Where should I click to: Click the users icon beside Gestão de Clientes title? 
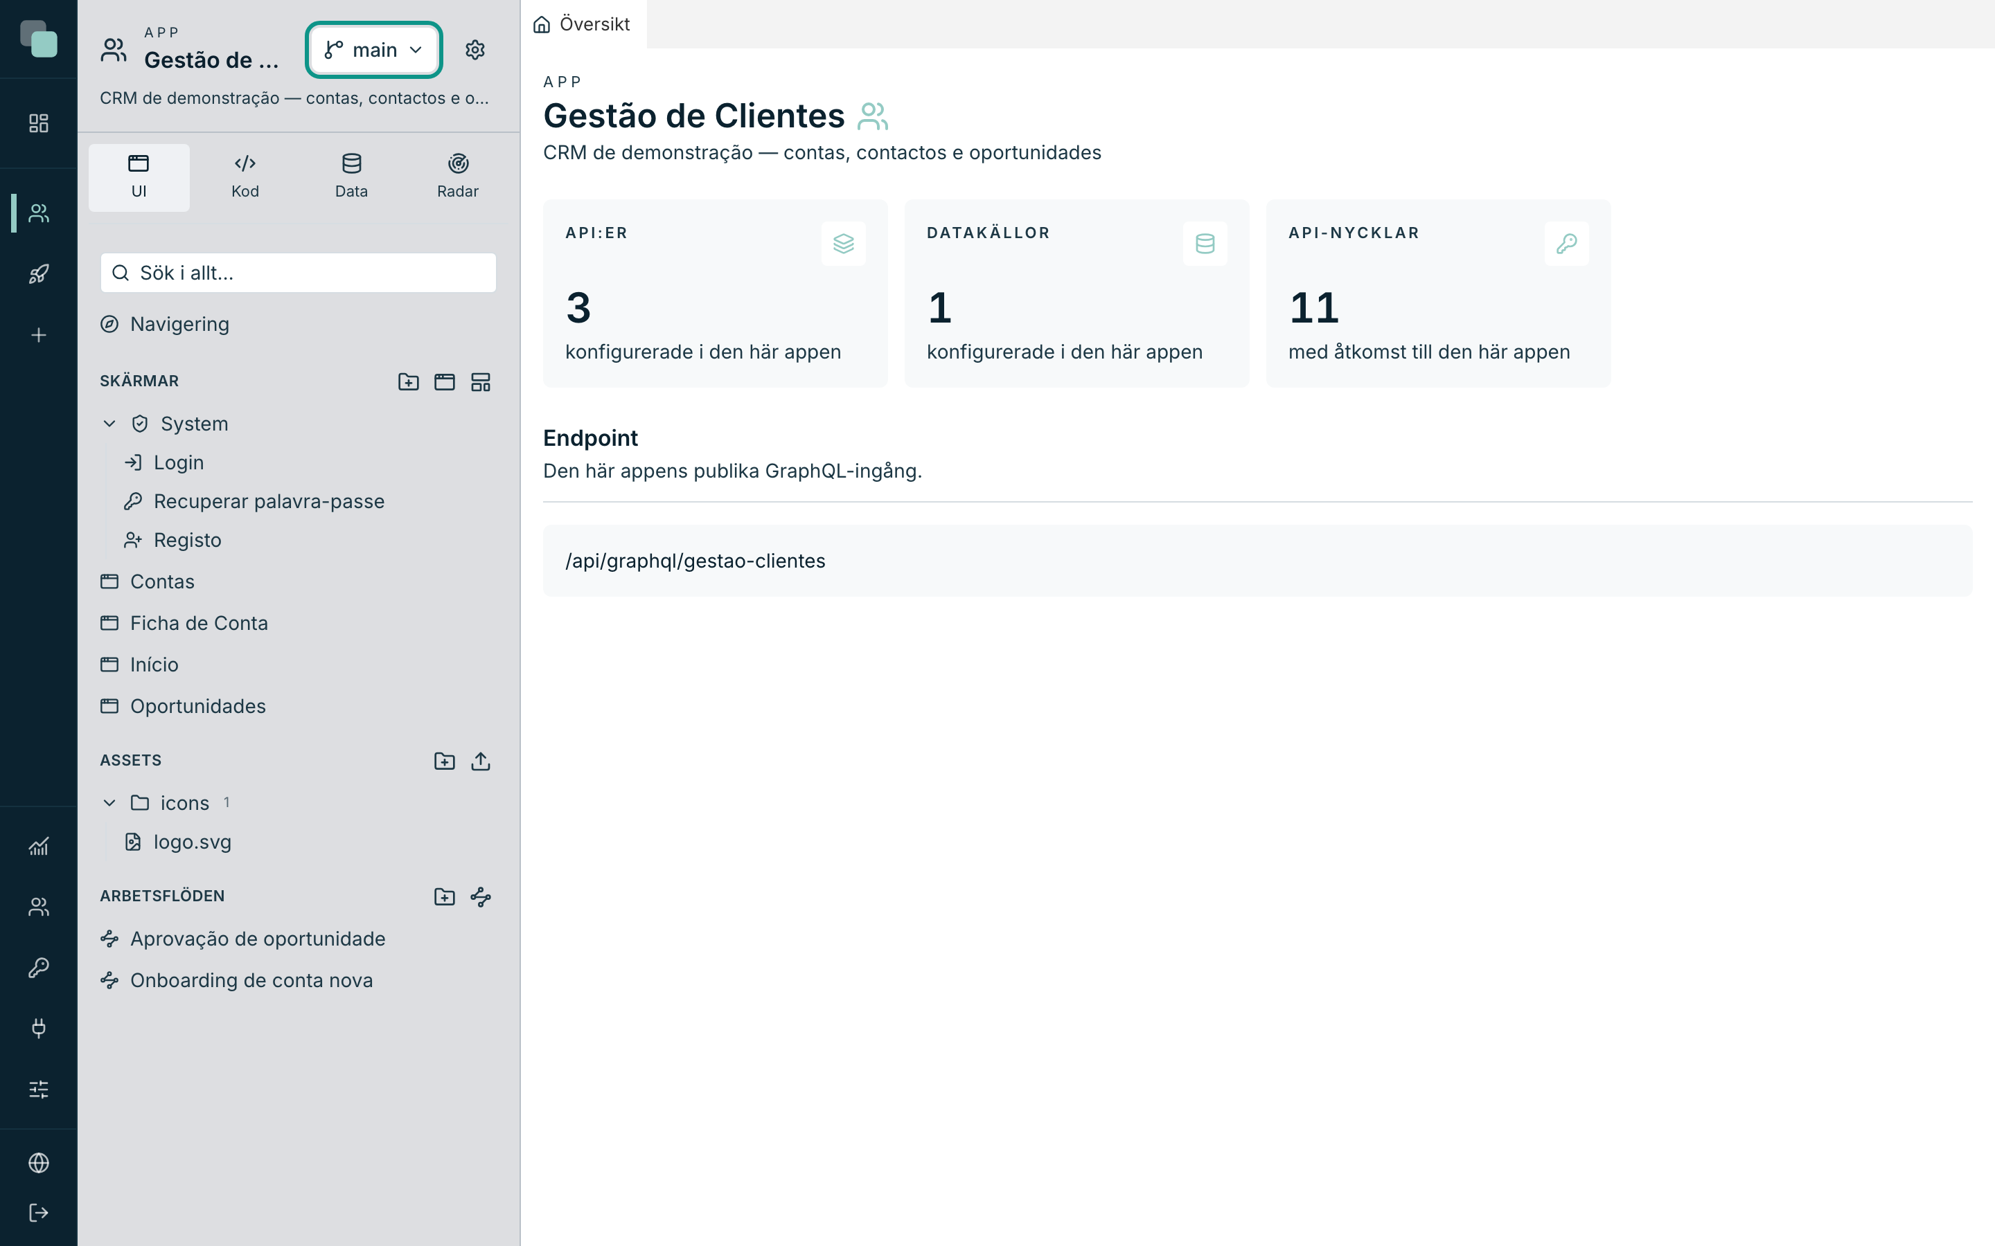[x=872, y=116]
